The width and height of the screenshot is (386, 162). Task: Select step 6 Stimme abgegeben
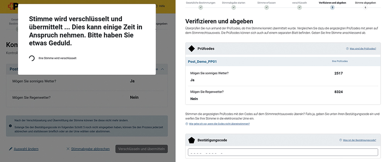click(x=365, y=7)
